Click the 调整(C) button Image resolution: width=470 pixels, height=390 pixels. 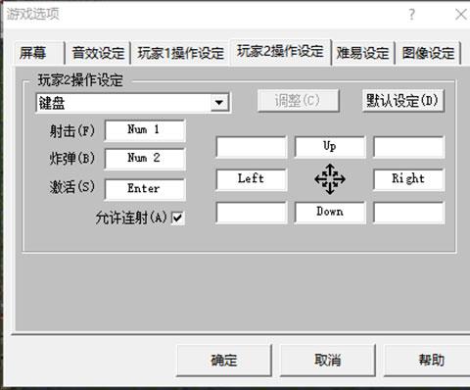(298, 101)
